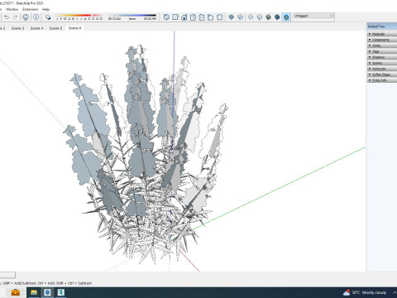Select Shaded face style icon
The width and height of the screenshot is (397, 298).
click(268, 17)
